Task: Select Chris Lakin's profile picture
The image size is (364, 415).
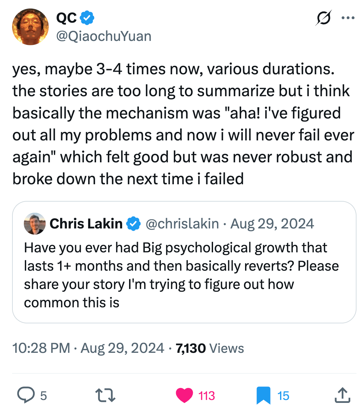Action: coord(35,224)
